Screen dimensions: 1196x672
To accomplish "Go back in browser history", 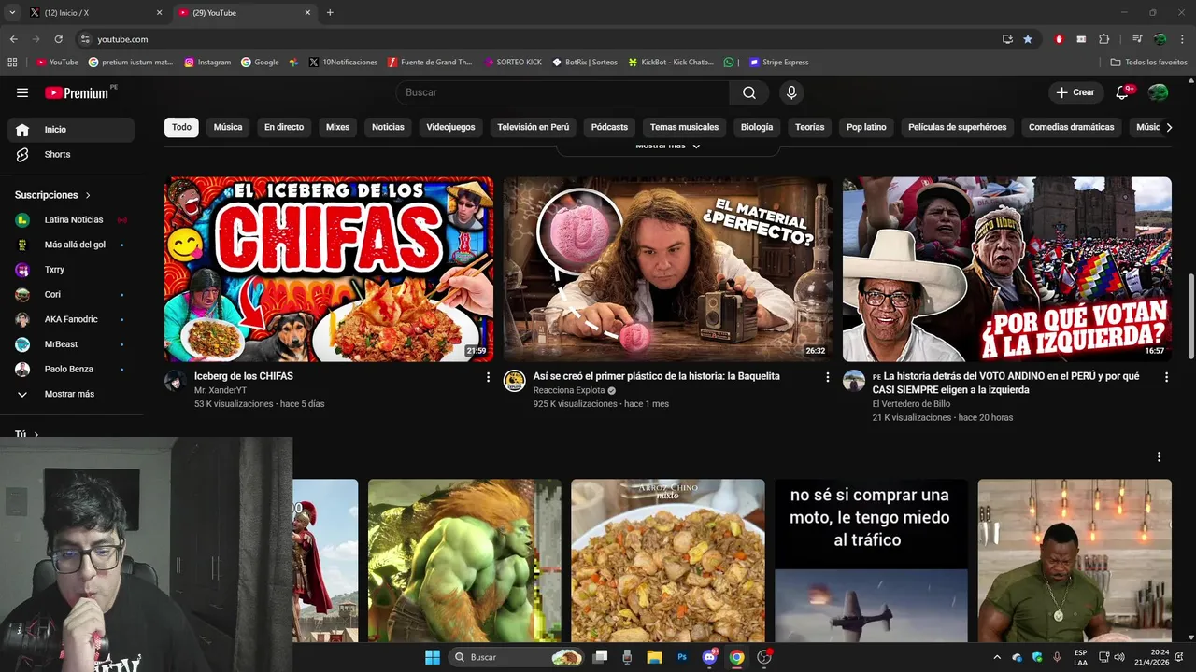I will click(x=13, y=39).
